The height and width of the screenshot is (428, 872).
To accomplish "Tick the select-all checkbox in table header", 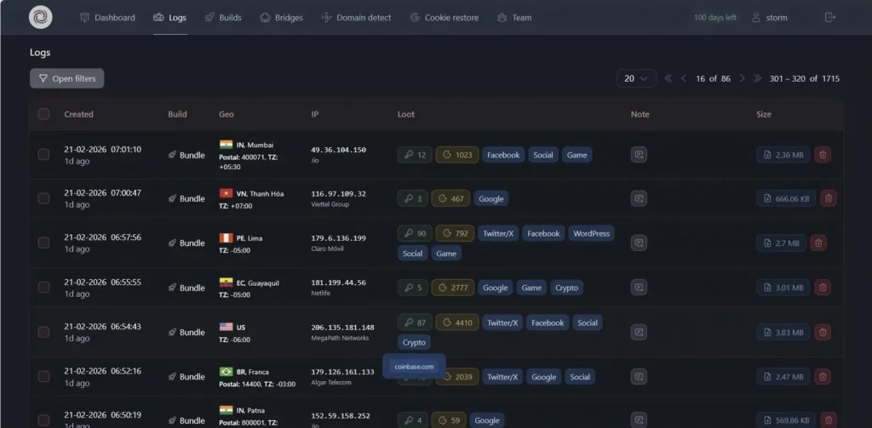I will coord(44,114).
